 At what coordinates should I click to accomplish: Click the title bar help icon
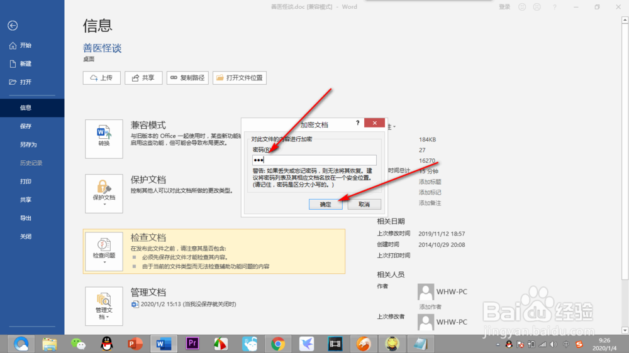pos(555,7)
